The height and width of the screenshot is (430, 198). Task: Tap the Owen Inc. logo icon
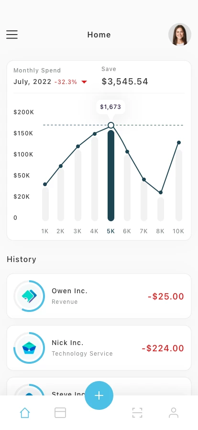[x=29, y=296]
